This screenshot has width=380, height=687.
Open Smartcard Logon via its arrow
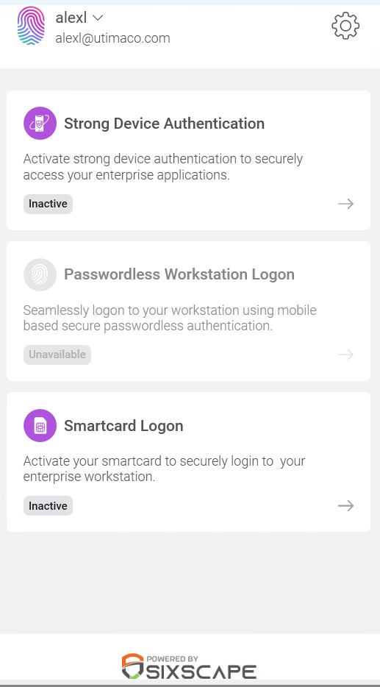coord(346,505)
